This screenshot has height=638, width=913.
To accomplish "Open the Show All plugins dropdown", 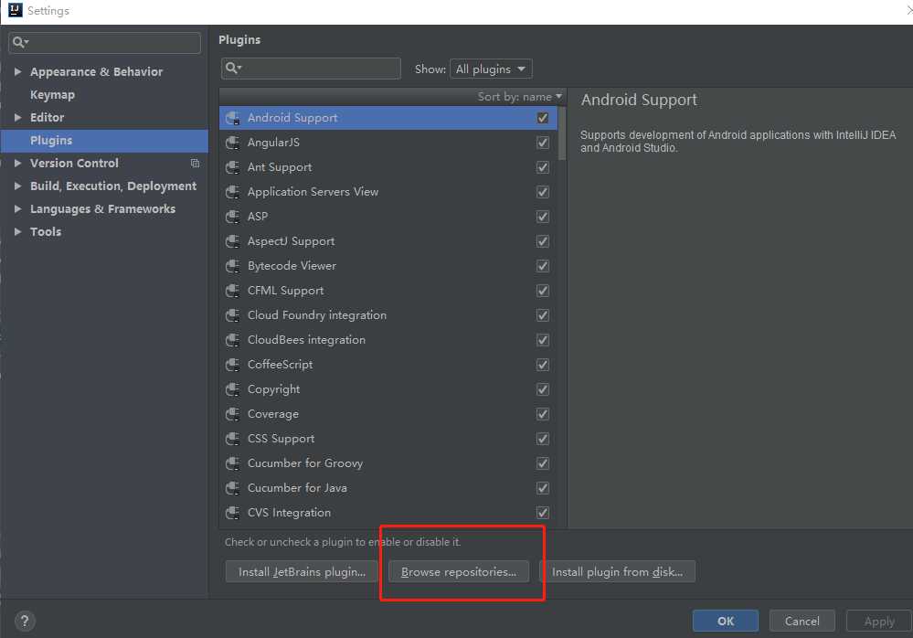I will pos(491,69).
